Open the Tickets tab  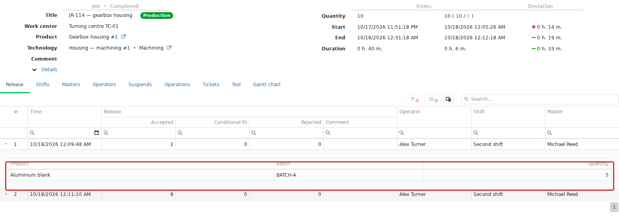point(211,85)
